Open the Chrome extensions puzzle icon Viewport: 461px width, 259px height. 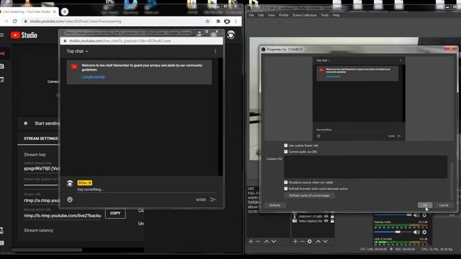tap(218, 21)
